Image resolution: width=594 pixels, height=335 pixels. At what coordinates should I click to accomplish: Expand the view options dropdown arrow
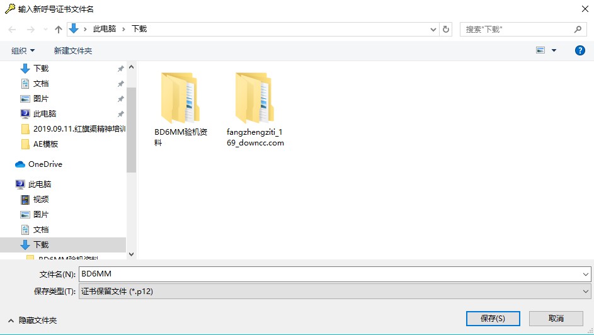[554, 50]
